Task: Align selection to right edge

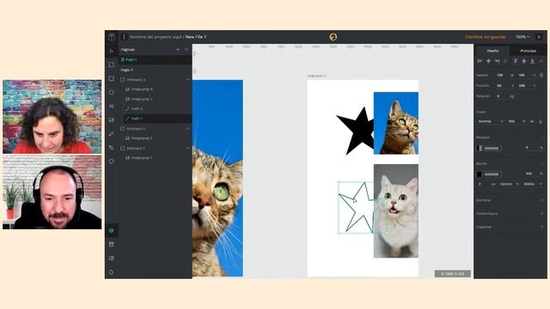Action: coord(497,61)
